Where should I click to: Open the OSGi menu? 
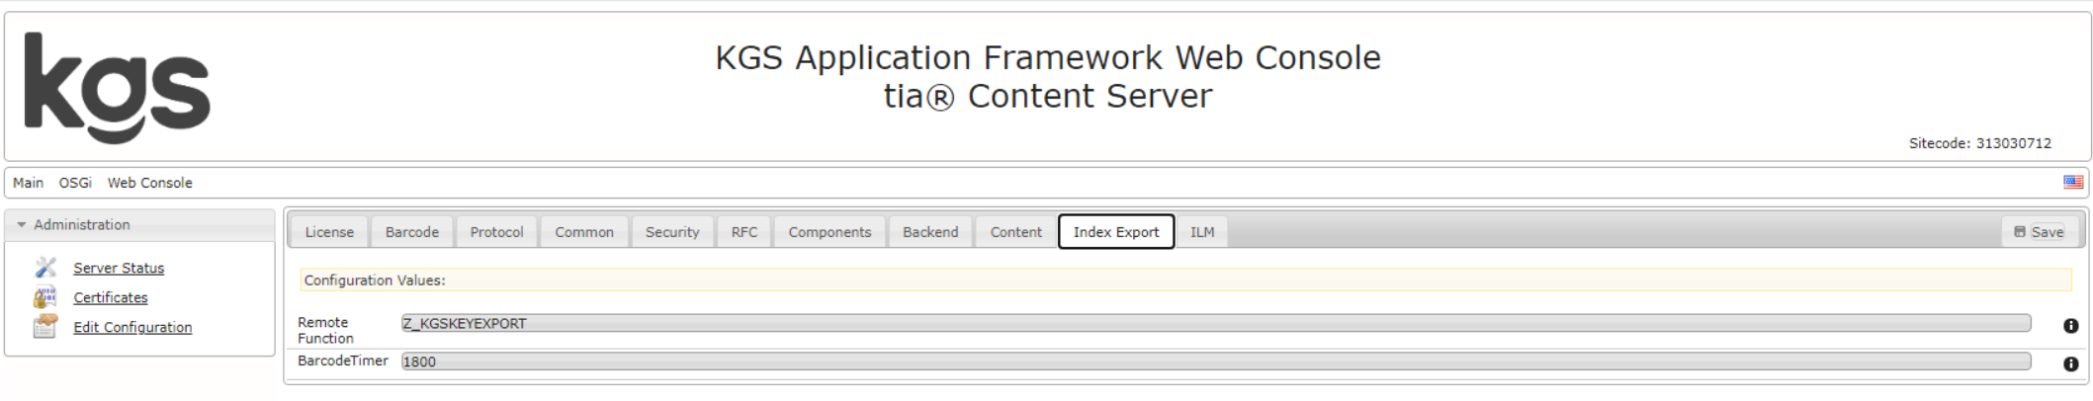(75, 183)
